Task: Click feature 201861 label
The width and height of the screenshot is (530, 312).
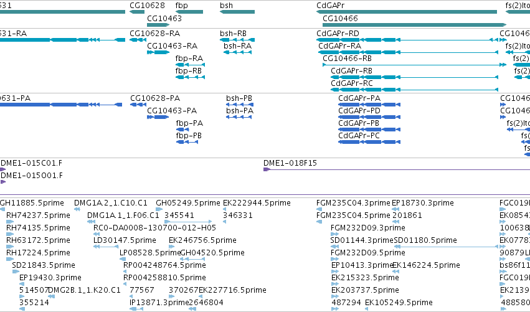Action: click(407, 215)
